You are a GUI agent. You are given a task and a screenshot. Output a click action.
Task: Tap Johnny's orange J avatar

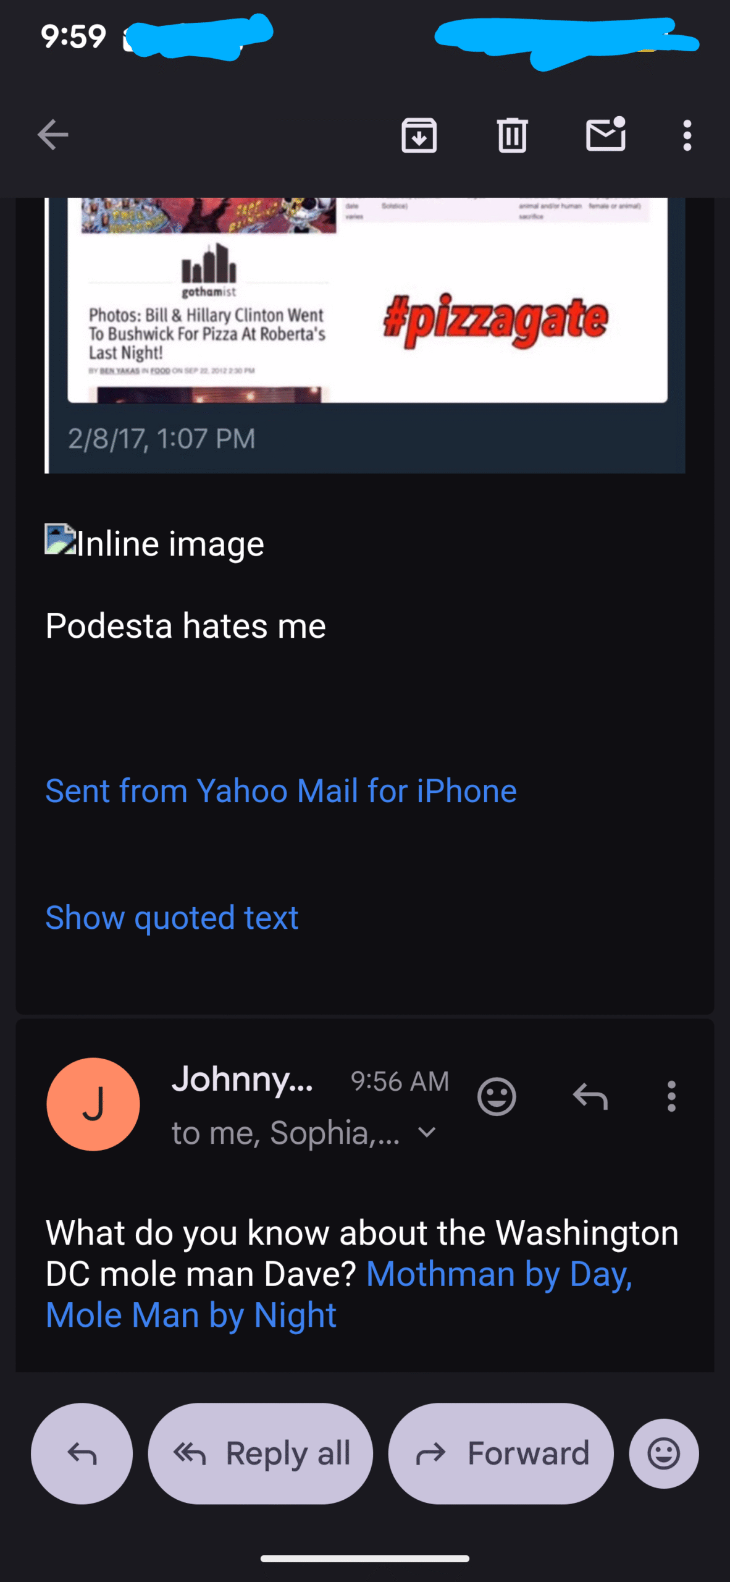pyautogui.click(x=93, y=1104)
